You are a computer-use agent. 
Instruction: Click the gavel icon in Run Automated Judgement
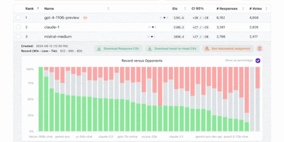pyautogui.click(x=207, y=49)
